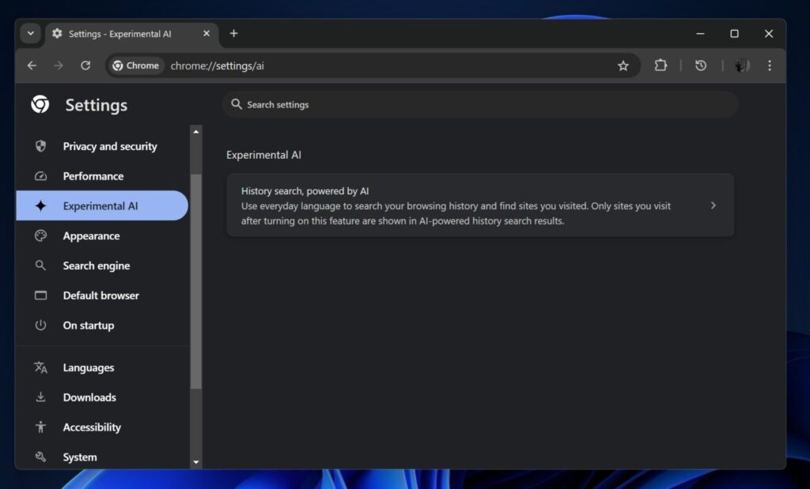Viewport: 810px width, 489px height.
Task: Open browsing history via the clock icon
Action: (701, 66)
